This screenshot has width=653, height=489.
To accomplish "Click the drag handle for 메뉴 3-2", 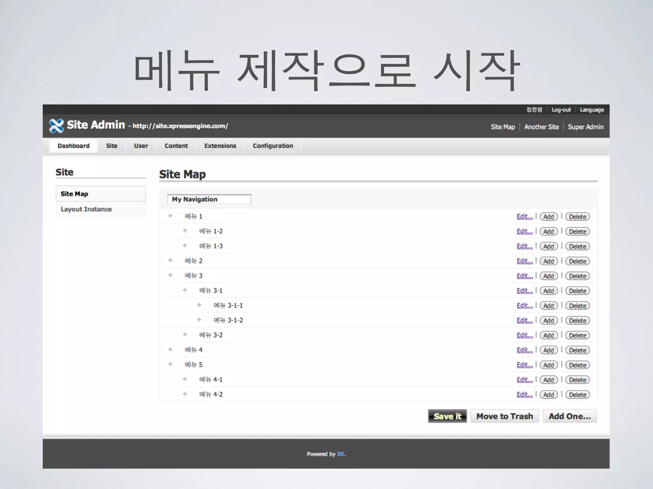I will [185, 335].
